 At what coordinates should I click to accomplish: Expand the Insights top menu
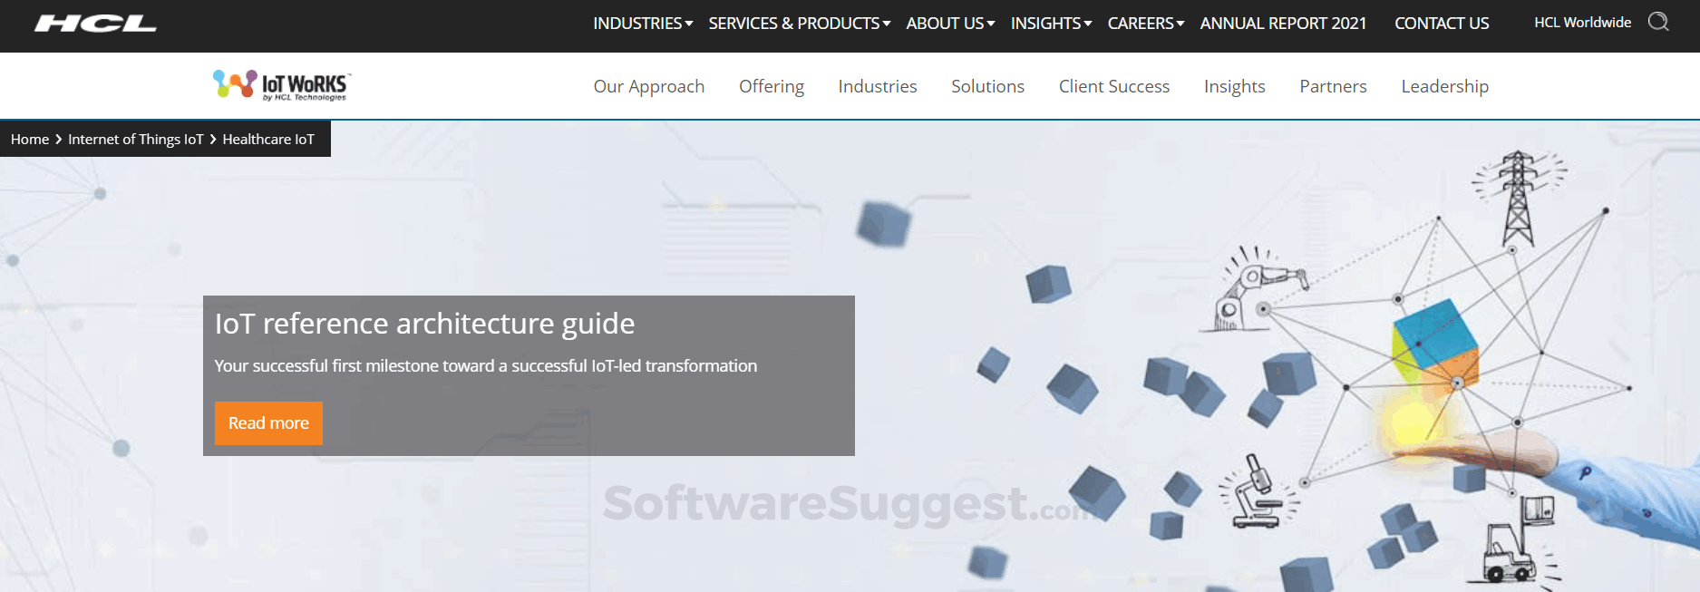1050,24
